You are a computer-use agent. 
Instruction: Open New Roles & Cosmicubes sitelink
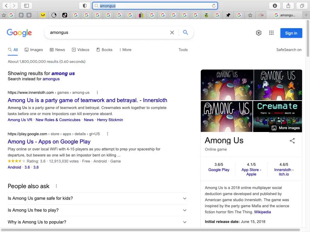pos(58,120)
